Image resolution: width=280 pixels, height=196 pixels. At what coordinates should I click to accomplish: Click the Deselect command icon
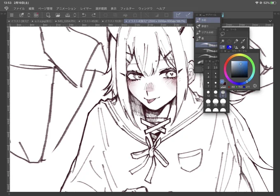tap(147, 15)
